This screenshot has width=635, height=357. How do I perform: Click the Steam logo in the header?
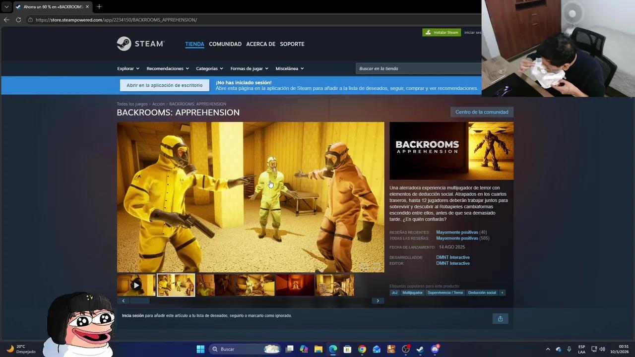pyautogui.click(x=140, y=44)
